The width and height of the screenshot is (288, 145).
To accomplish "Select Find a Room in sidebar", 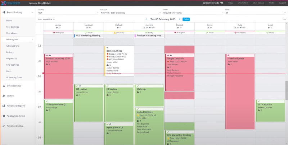I will (x=12, y=33).
